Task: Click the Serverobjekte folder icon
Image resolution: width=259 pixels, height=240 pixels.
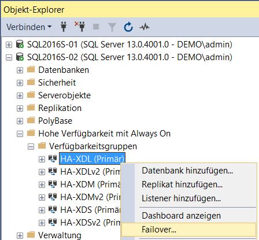Action: (x=31, y=95)
